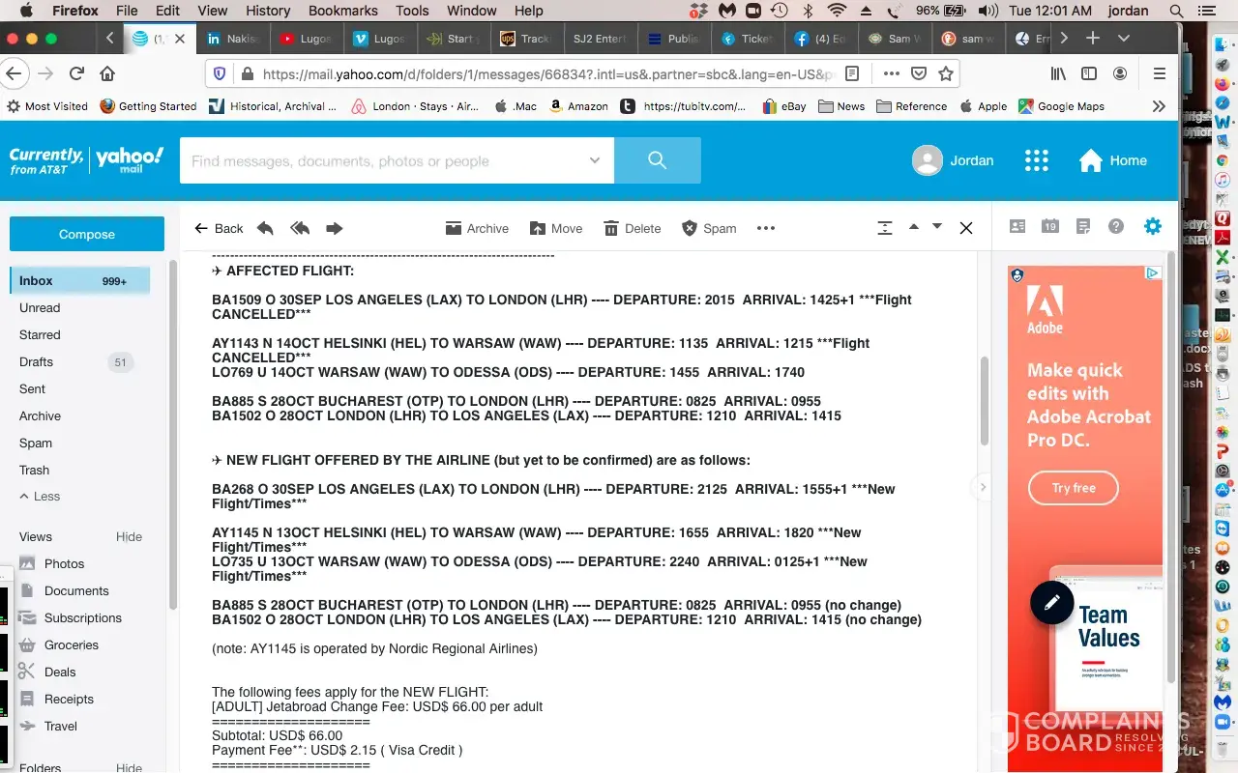Open the Trash folder

35,470
